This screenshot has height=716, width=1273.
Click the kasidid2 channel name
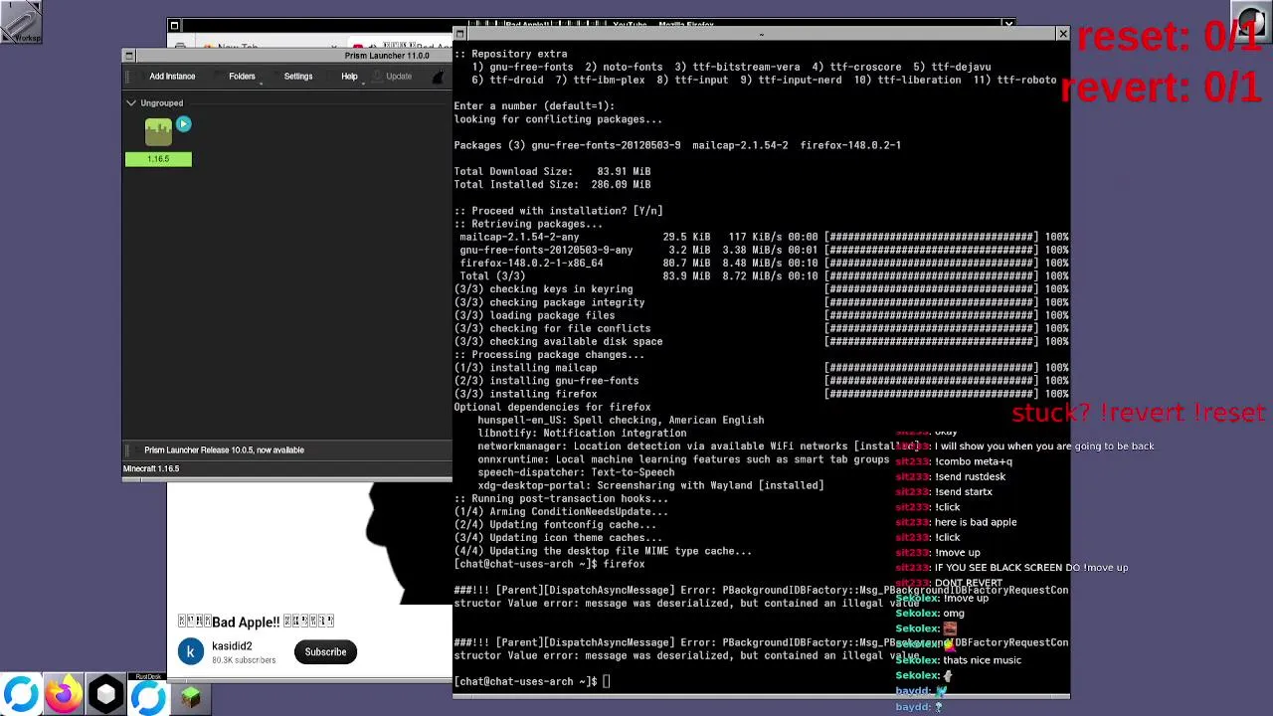pyautogui.click(x=232, y=646)
